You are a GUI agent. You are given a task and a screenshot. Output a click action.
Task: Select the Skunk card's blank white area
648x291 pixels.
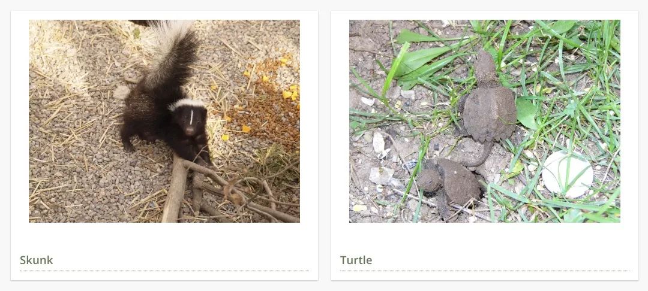pyautogui.click(x=164, y=238)
